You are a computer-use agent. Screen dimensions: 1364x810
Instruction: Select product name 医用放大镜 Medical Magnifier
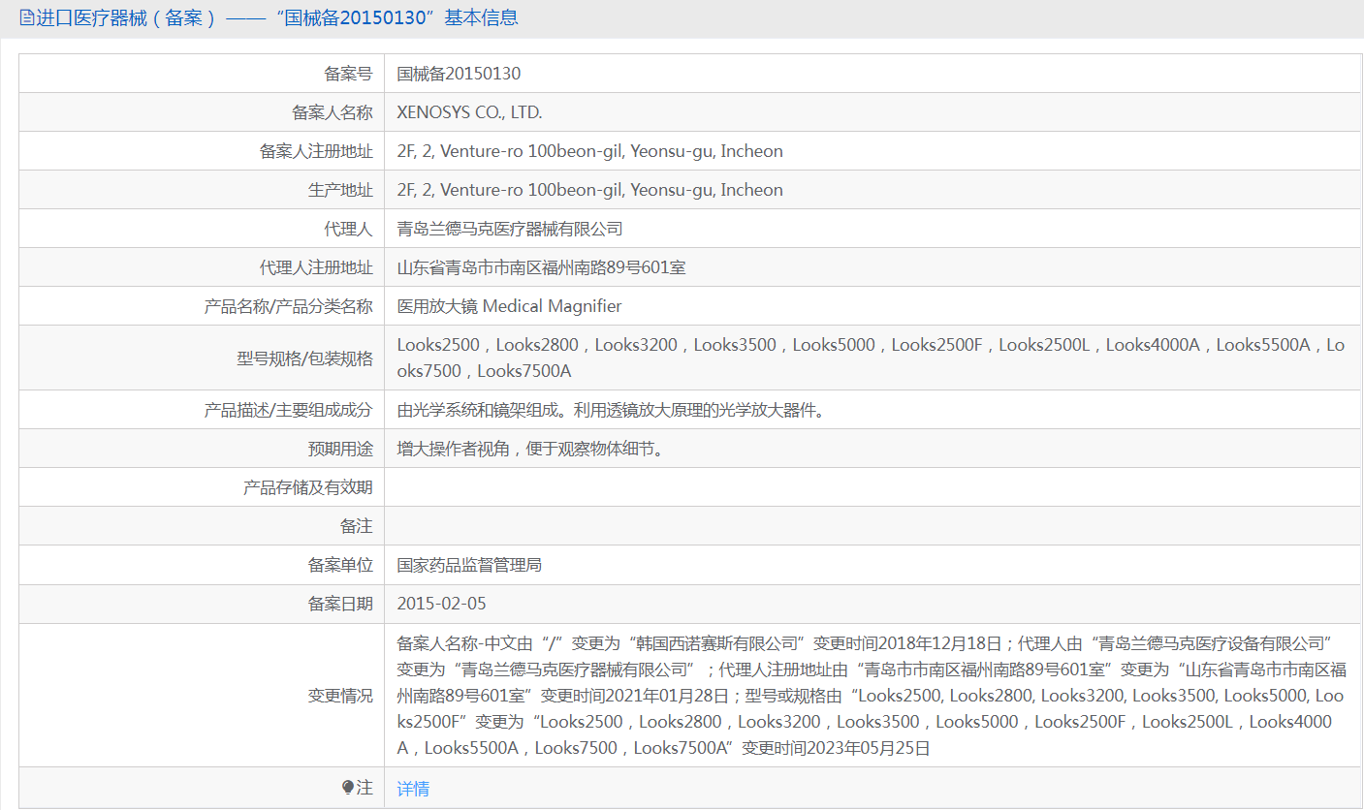pyautogui.click(x=509, y=306)
